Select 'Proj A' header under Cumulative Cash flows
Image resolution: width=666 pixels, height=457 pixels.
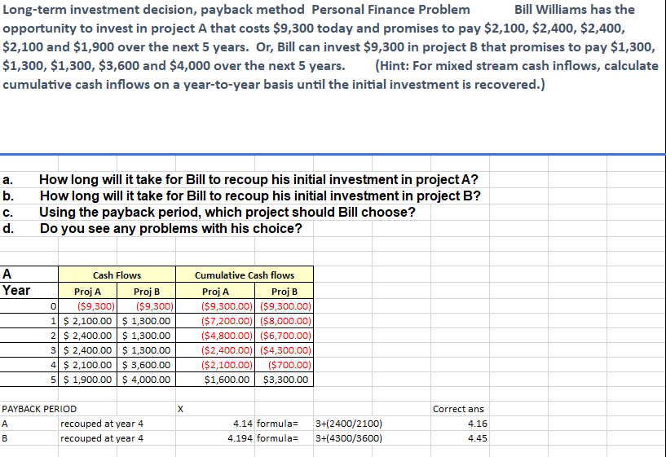click(215, 292)
